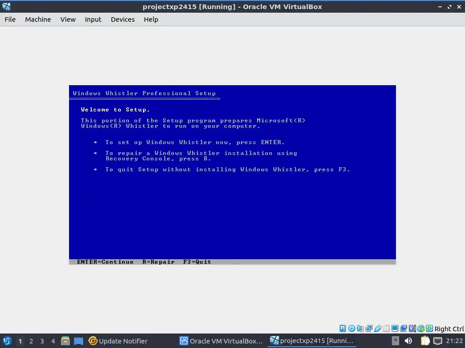Open the Devices menu
Screen dimensions: 465x348
click(123, 19)
